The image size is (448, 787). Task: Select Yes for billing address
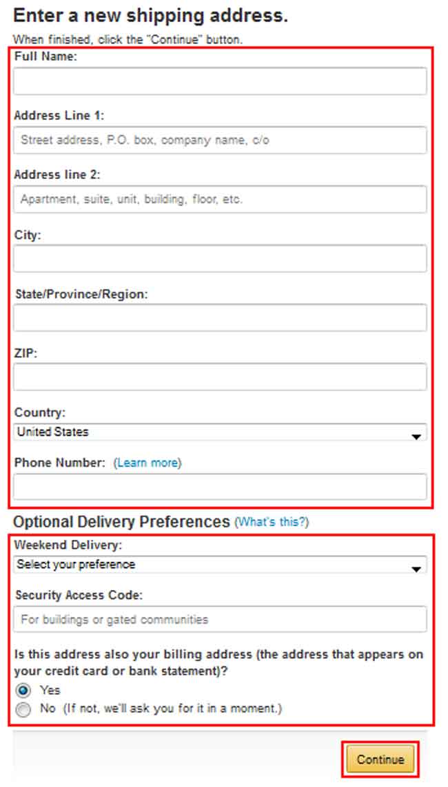[24, 691]
